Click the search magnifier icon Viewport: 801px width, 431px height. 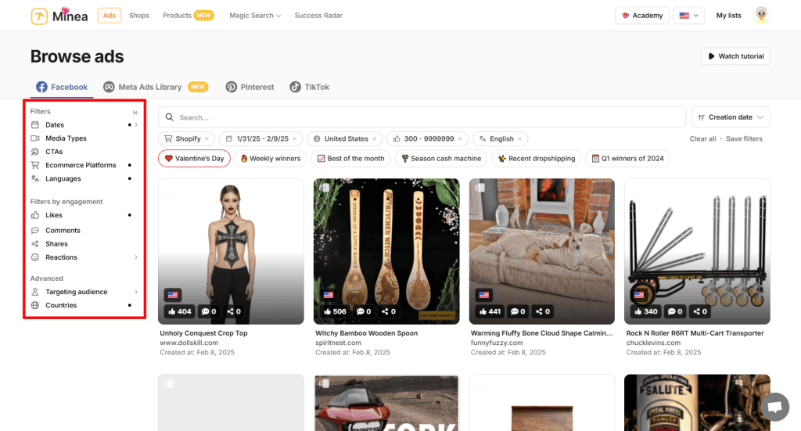pyautogui.click(x=170, y=117)
